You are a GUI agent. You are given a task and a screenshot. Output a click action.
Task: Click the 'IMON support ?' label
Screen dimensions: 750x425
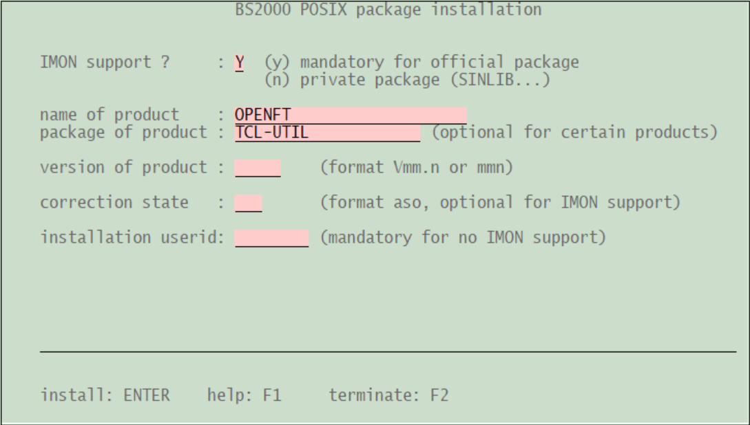[x=105, y=63]
